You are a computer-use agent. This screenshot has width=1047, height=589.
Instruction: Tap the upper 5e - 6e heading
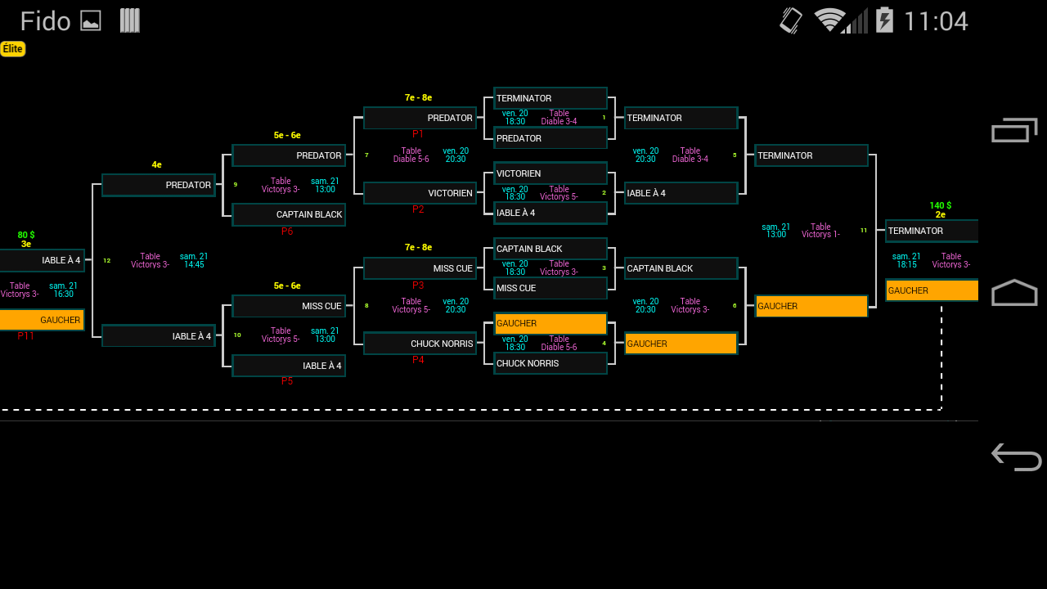[x=287, y=135]
